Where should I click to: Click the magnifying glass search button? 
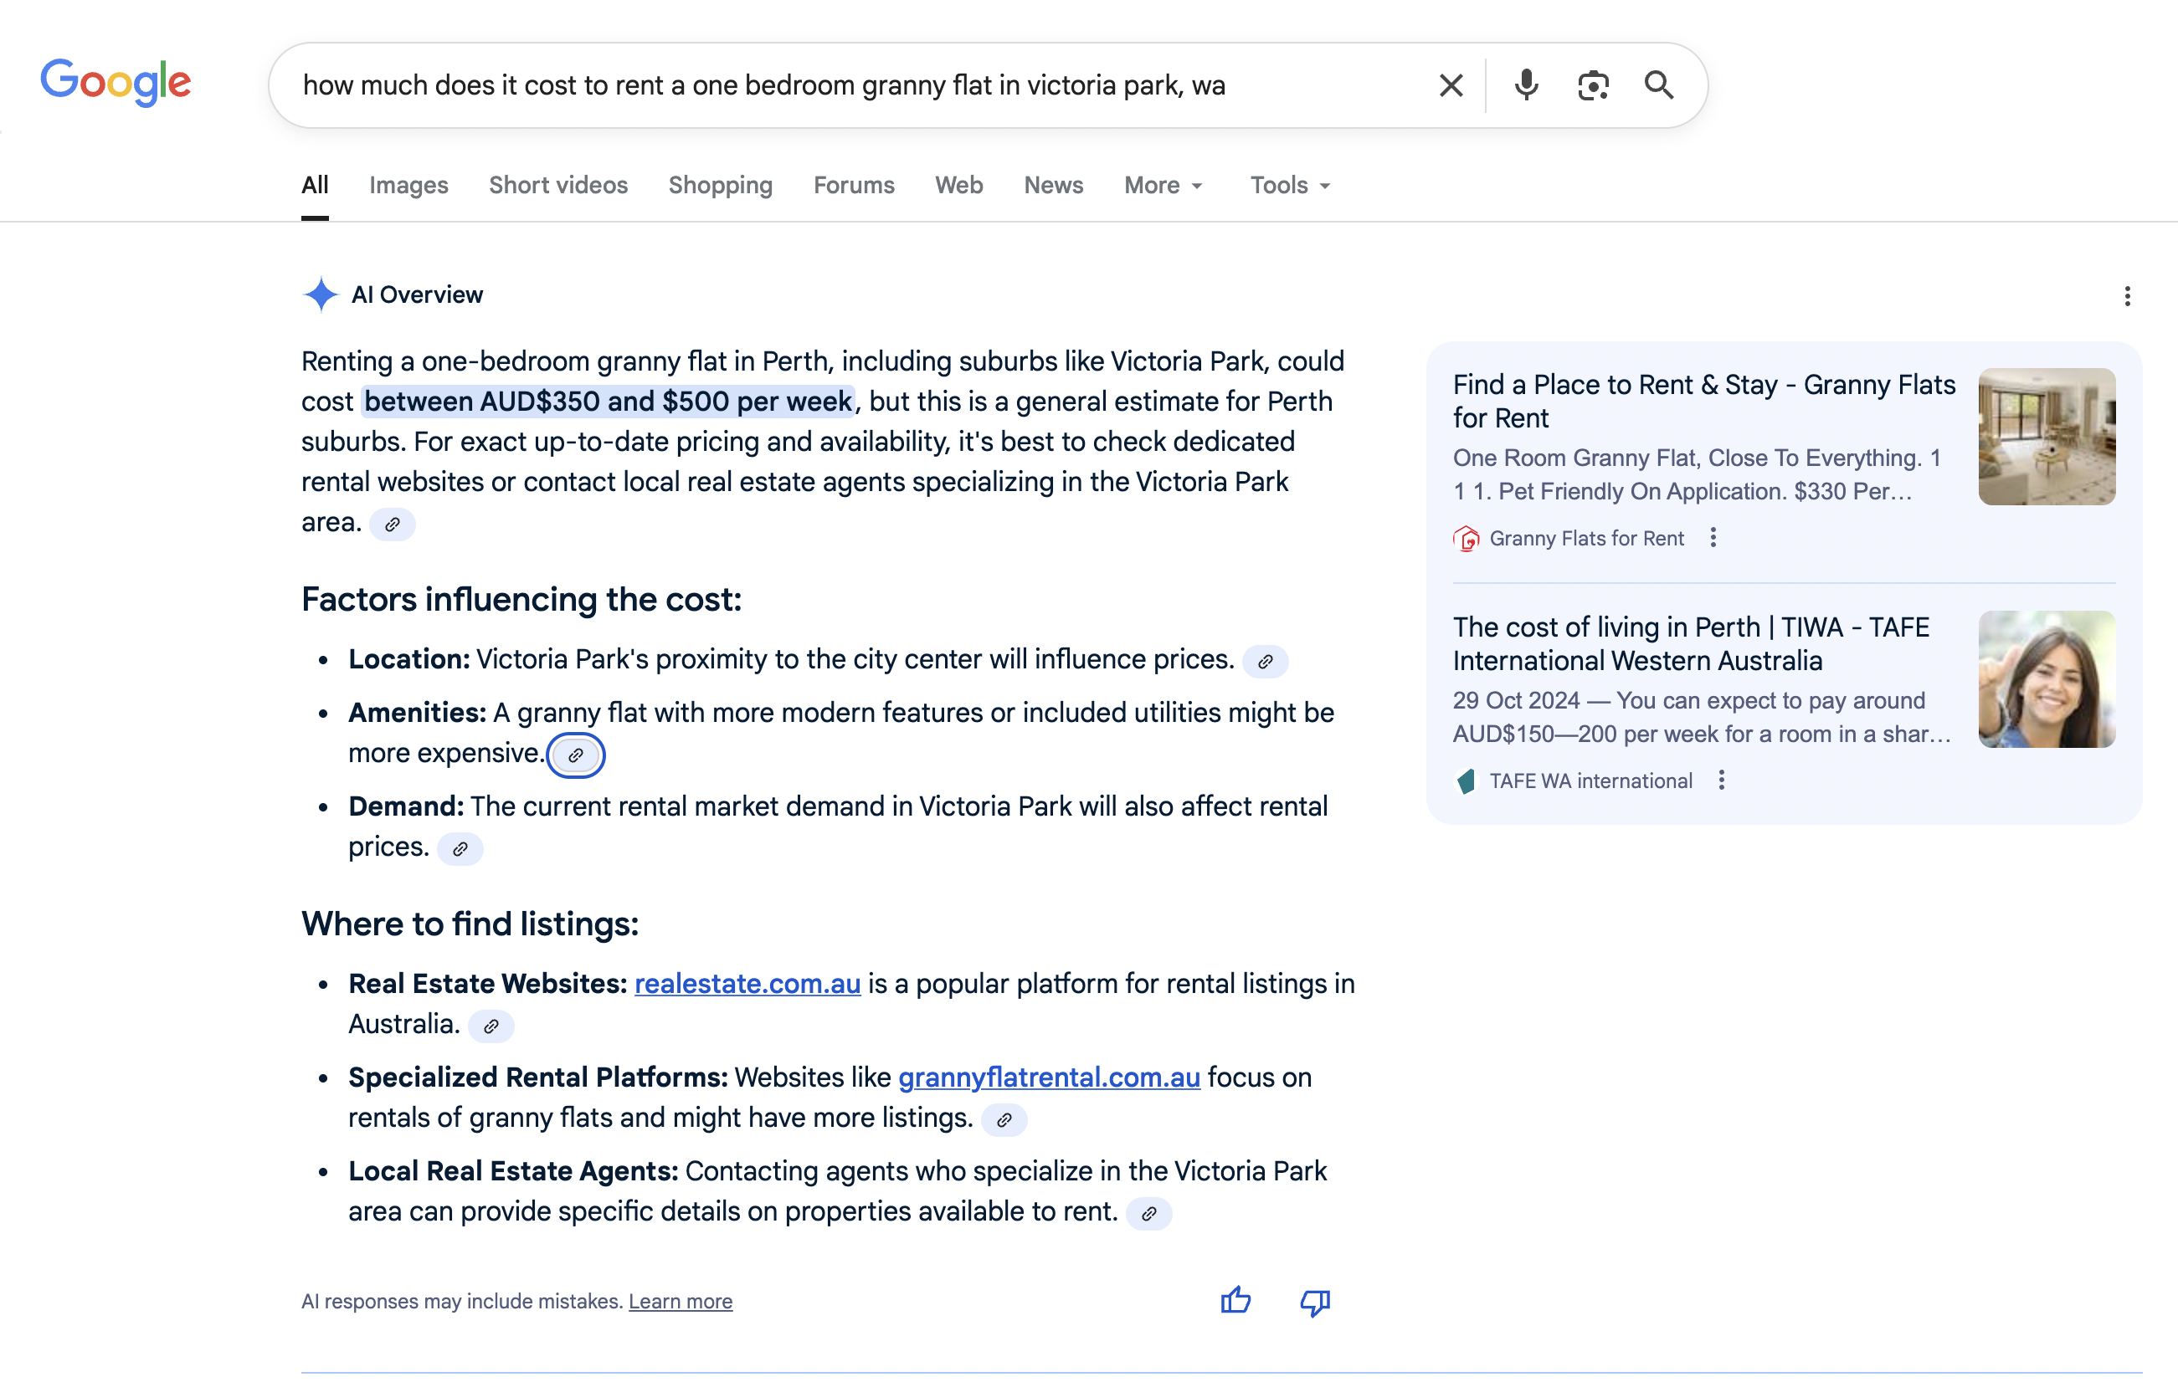(x=1658, y=86)
